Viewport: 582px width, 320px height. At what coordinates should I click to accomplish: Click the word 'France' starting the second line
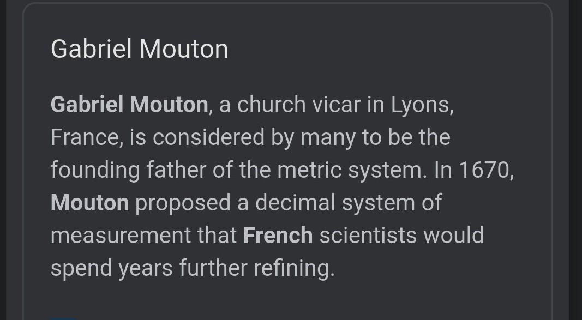85,137
